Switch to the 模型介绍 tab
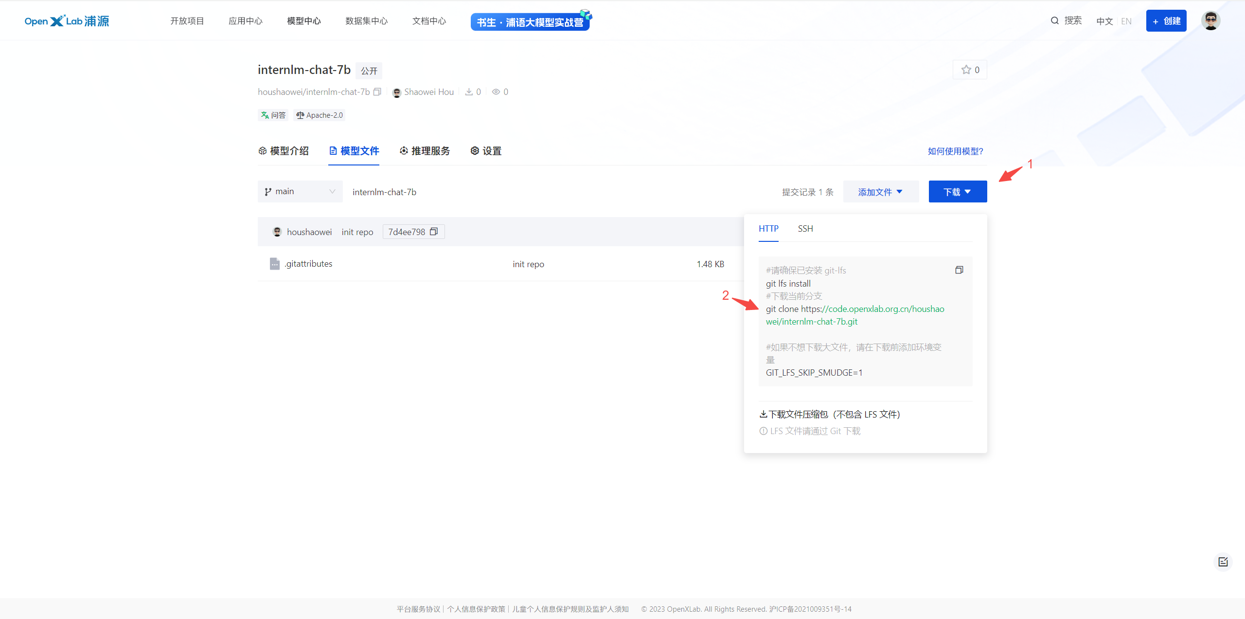 tap(284, 151)
